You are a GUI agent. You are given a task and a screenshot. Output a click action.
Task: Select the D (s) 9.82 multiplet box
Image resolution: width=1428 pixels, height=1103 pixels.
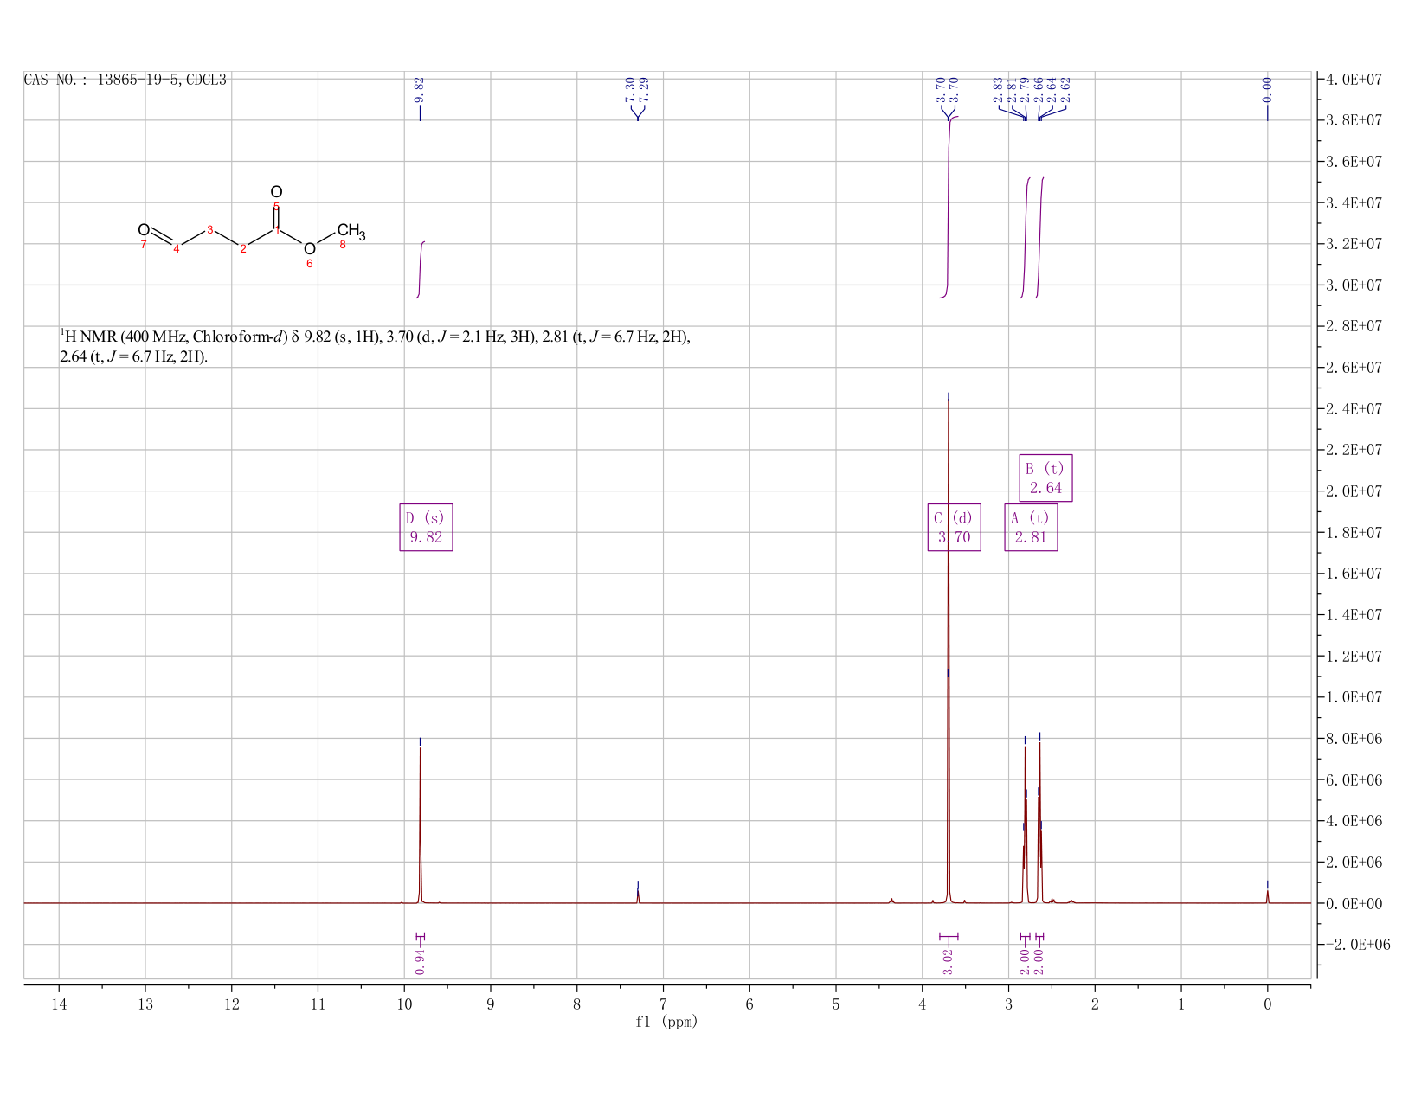[x=426, y=527]
